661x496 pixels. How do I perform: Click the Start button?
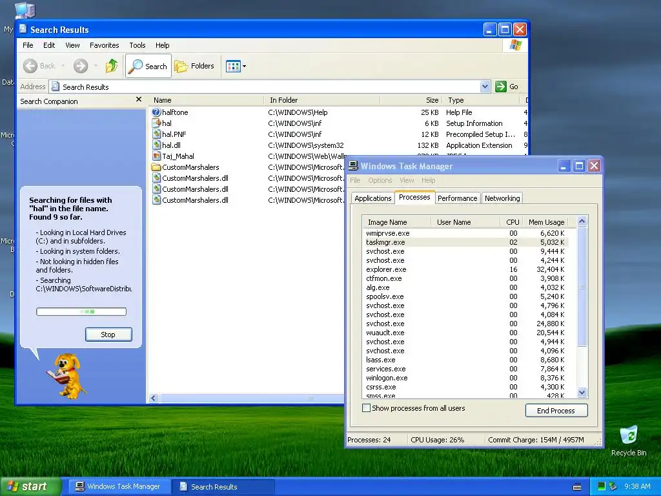click(30, 486)
